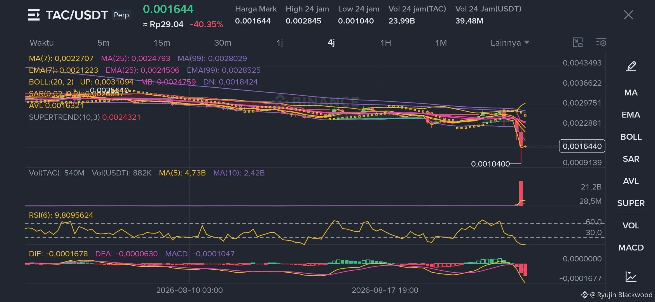This screenshot has width=655, height=302.
Task: Toggle the EMA indicator
Action: pos(631,115)
